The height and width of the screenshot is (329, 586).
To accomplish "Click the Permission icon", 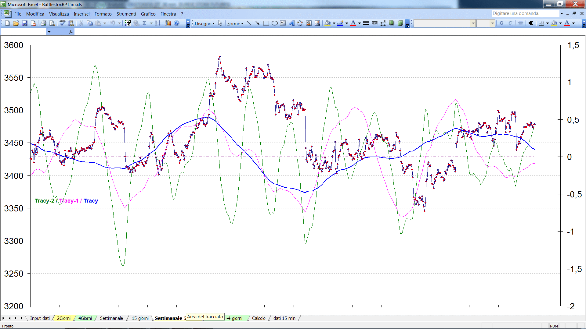I will (x=34, y=23).
